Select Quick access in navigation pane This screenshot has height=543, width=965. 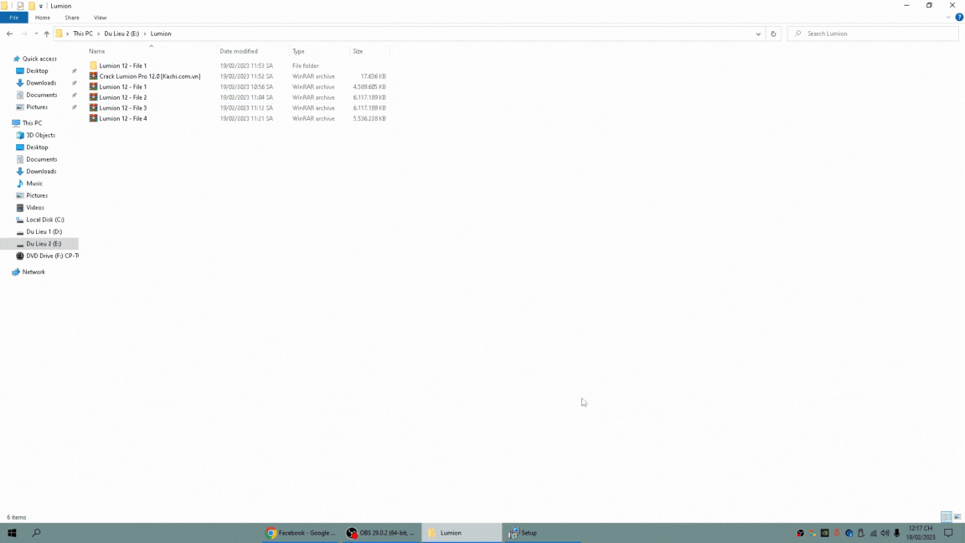(x=39, y=59)
